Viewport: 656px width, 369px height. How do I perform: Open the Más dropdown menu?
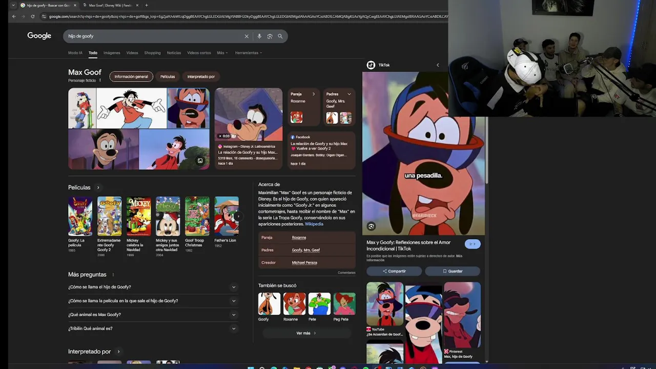pos(222,53)
